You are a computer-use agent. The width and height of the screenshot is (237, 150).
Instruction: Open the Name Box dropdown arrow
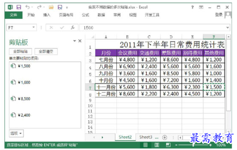tap(34, 27)
